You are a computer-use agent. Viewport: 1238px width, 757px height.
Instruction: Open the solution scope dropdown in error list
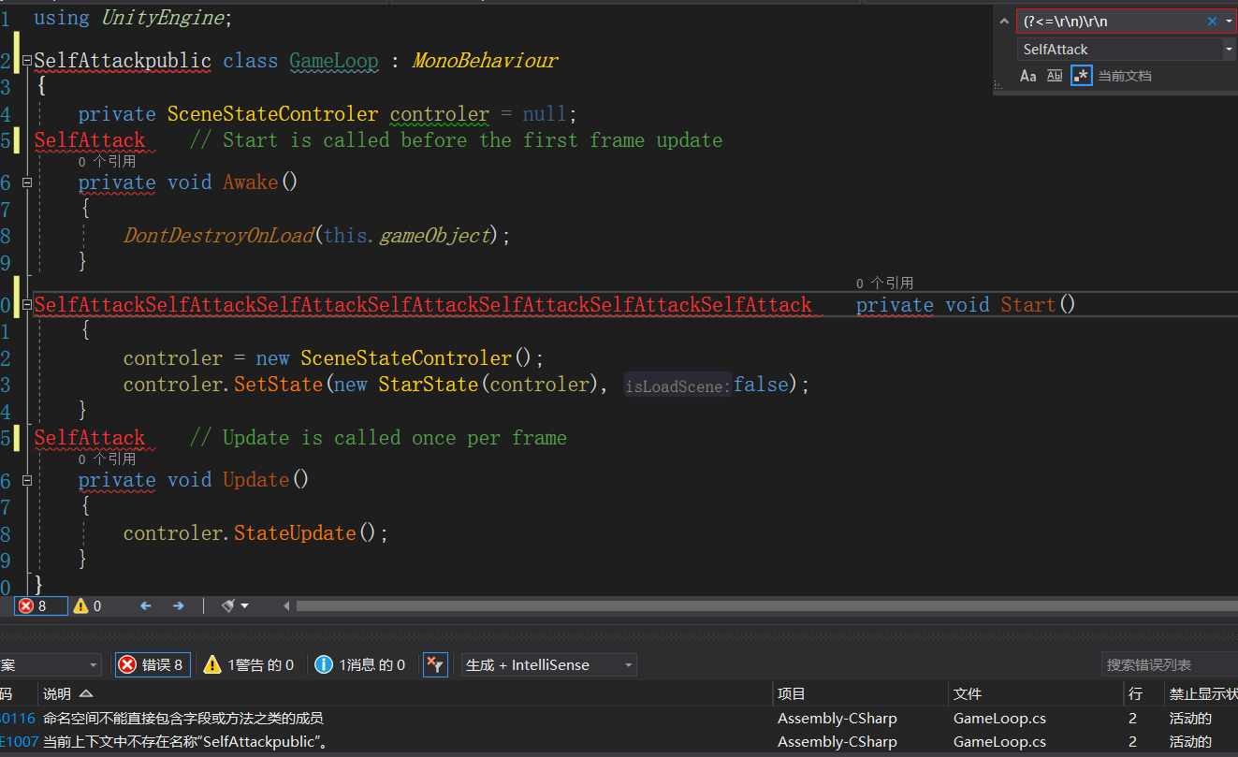coord(51,665)
